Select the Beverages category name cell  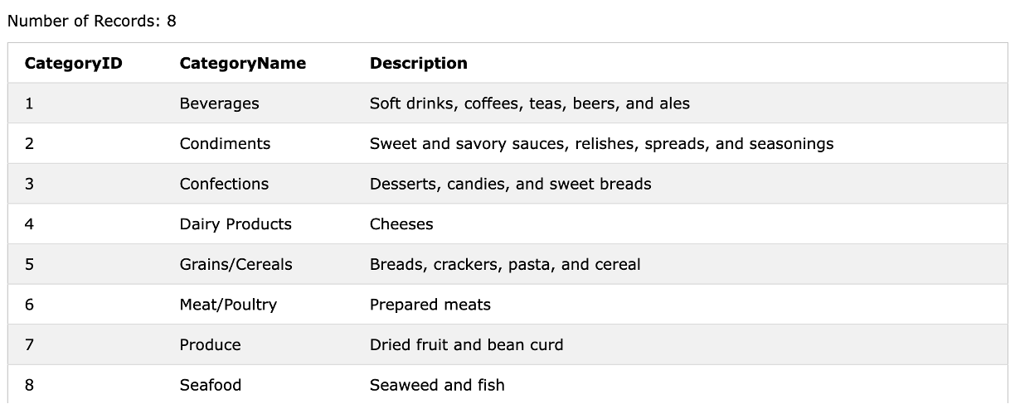(x=219, y=103)
